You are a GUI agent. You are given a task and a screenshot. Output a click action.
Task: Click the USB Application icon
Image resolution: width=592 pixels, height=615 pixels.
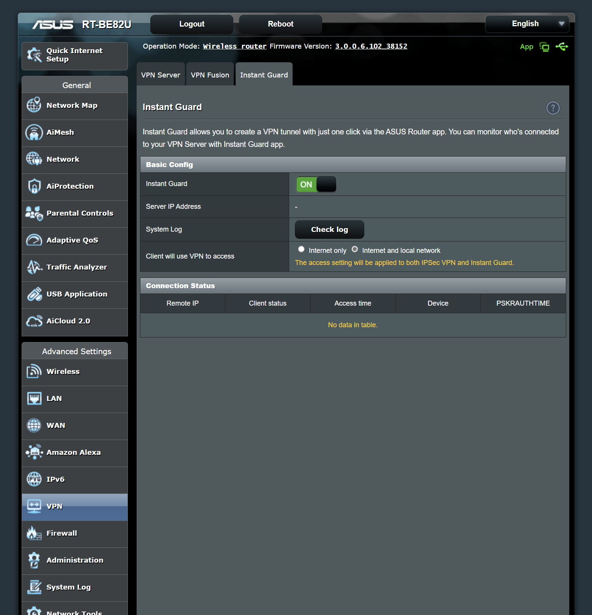34,294
